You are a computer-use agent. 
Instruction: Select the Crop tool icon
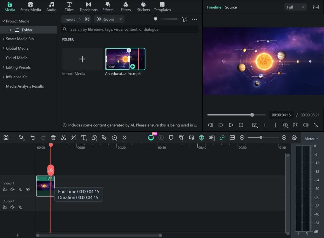pos(74,138)
